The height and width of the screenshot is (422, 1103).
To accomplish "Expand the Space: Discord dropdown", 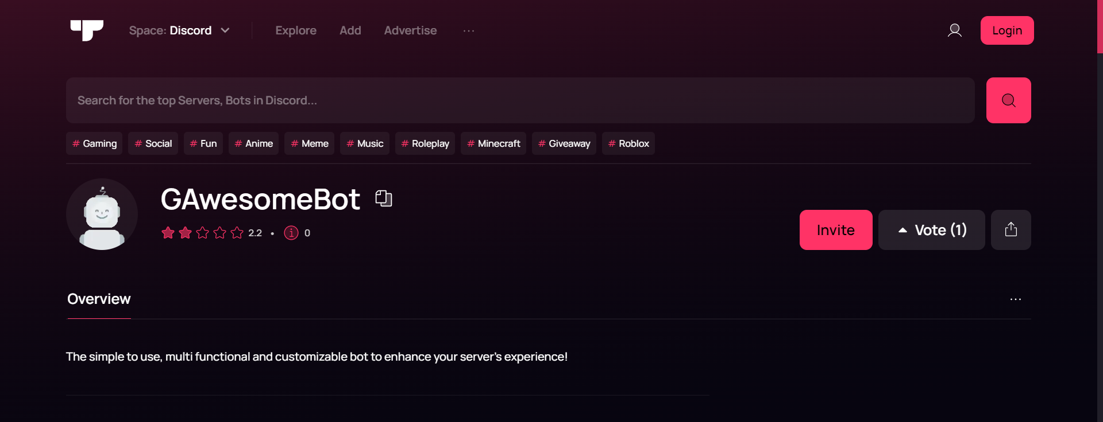I will (179, 30).
